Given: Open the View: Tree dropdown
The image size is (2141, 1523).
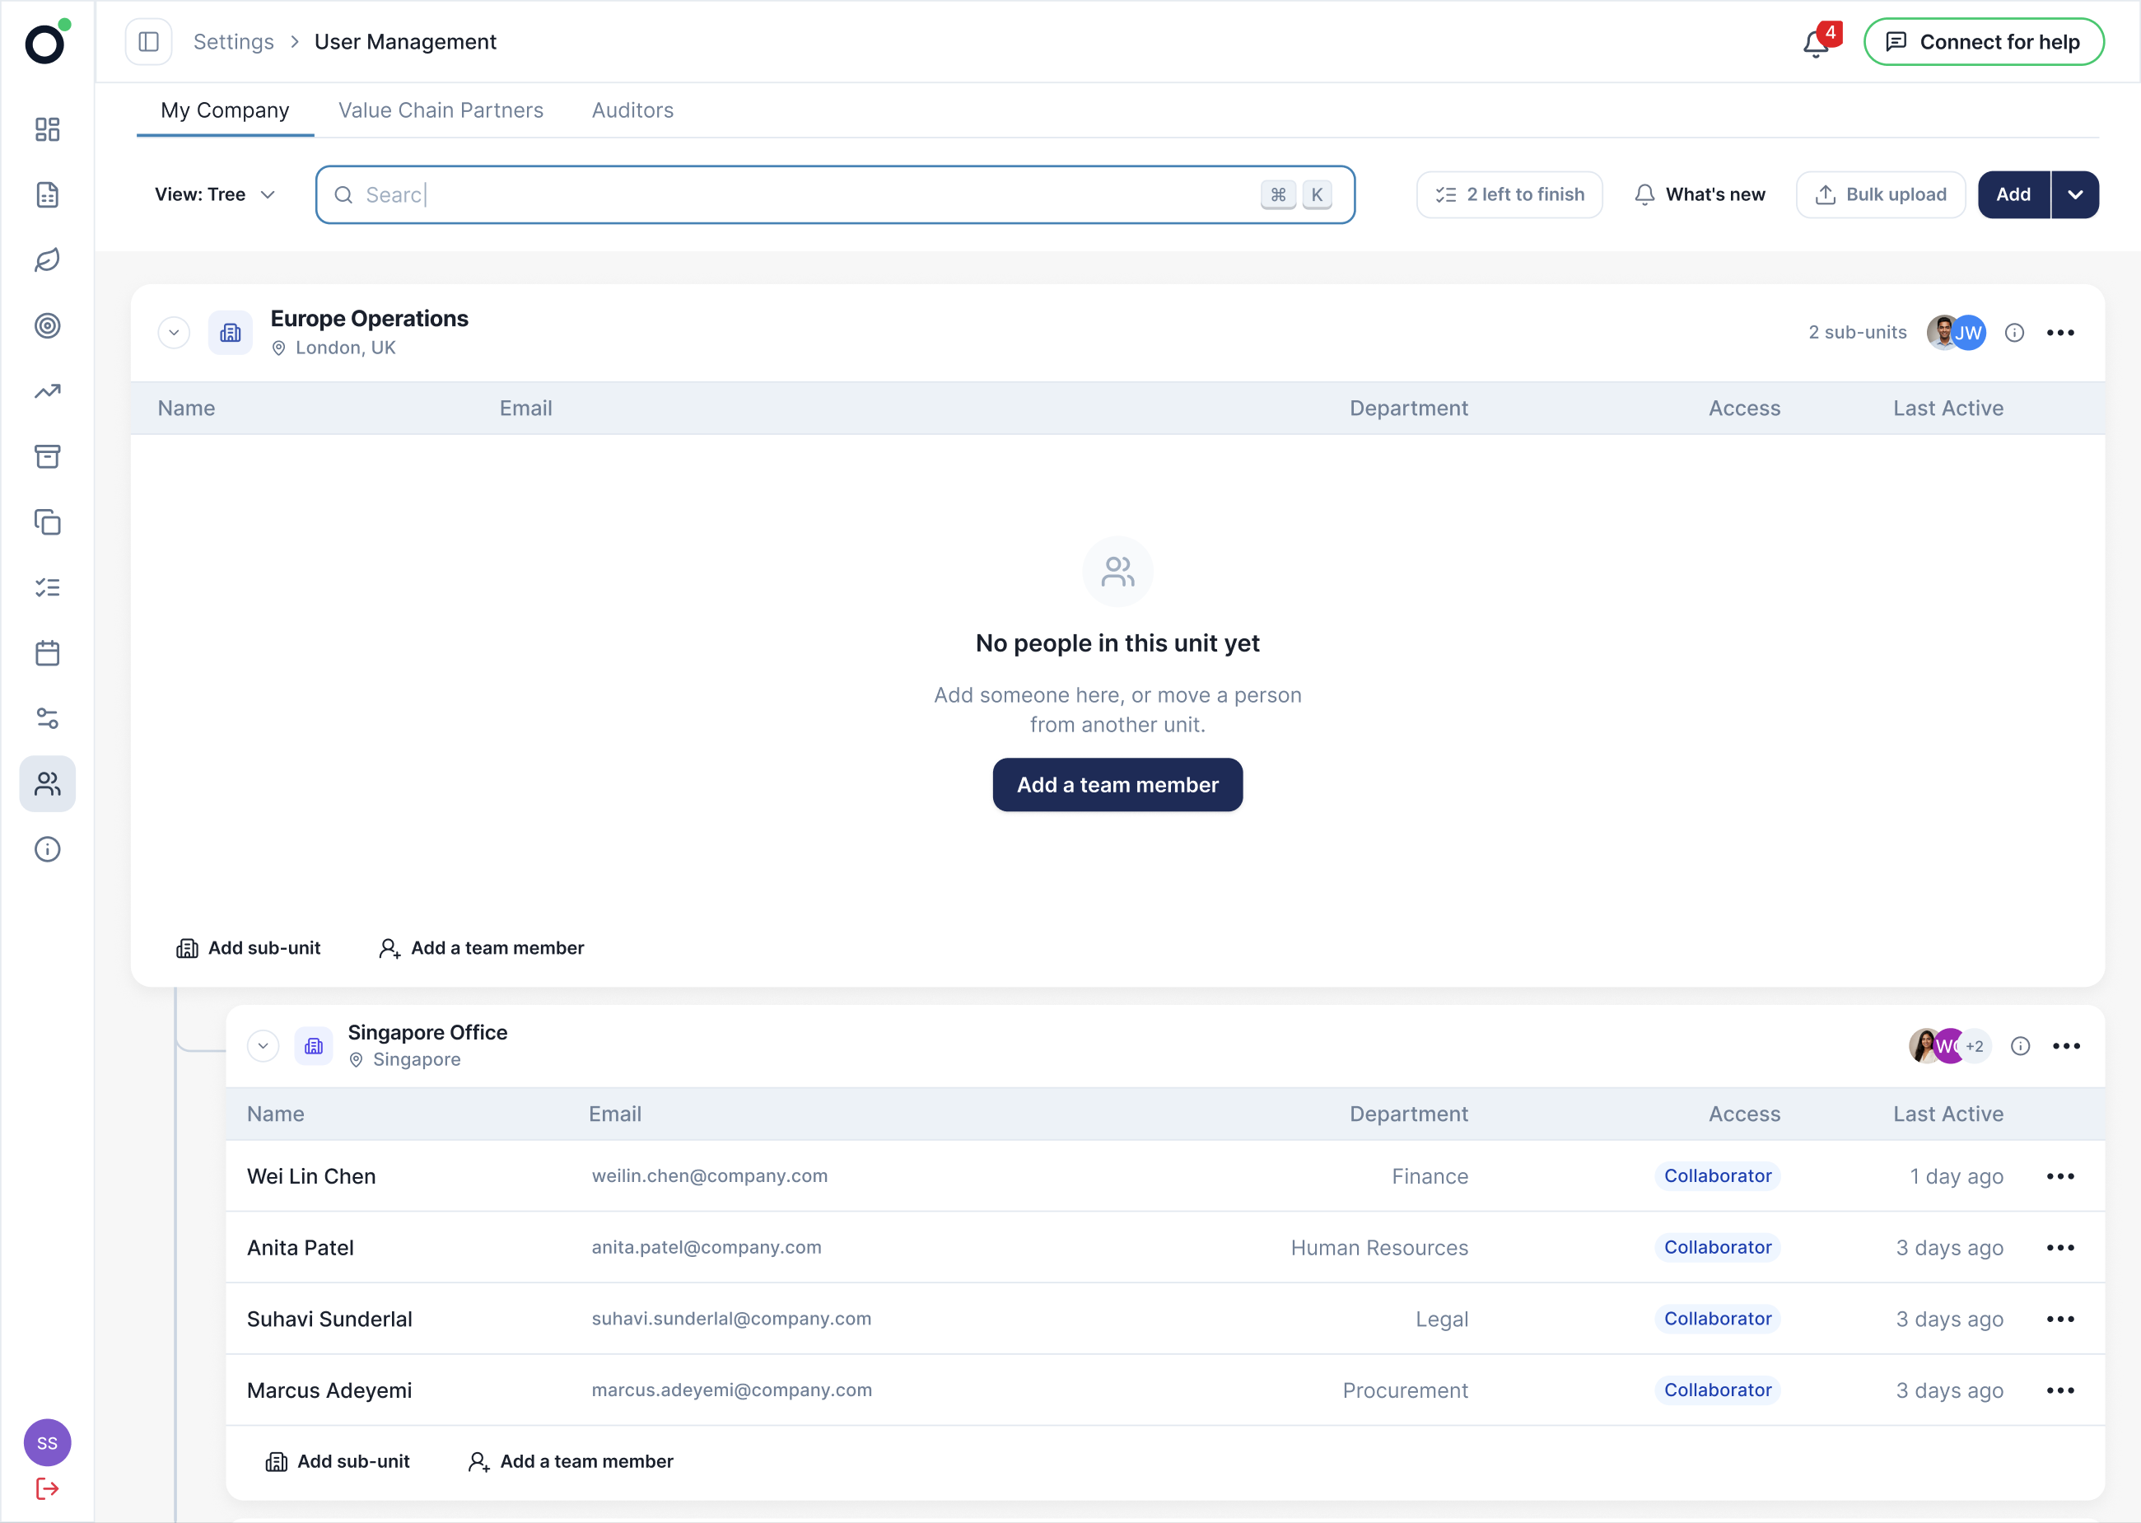Looking at the screenshot, I should coord(215,194).
